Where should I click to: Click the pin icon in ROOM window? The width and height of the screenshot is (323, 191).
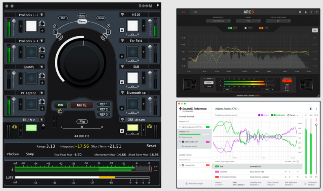pyautogui.click(x=158, y=6)
